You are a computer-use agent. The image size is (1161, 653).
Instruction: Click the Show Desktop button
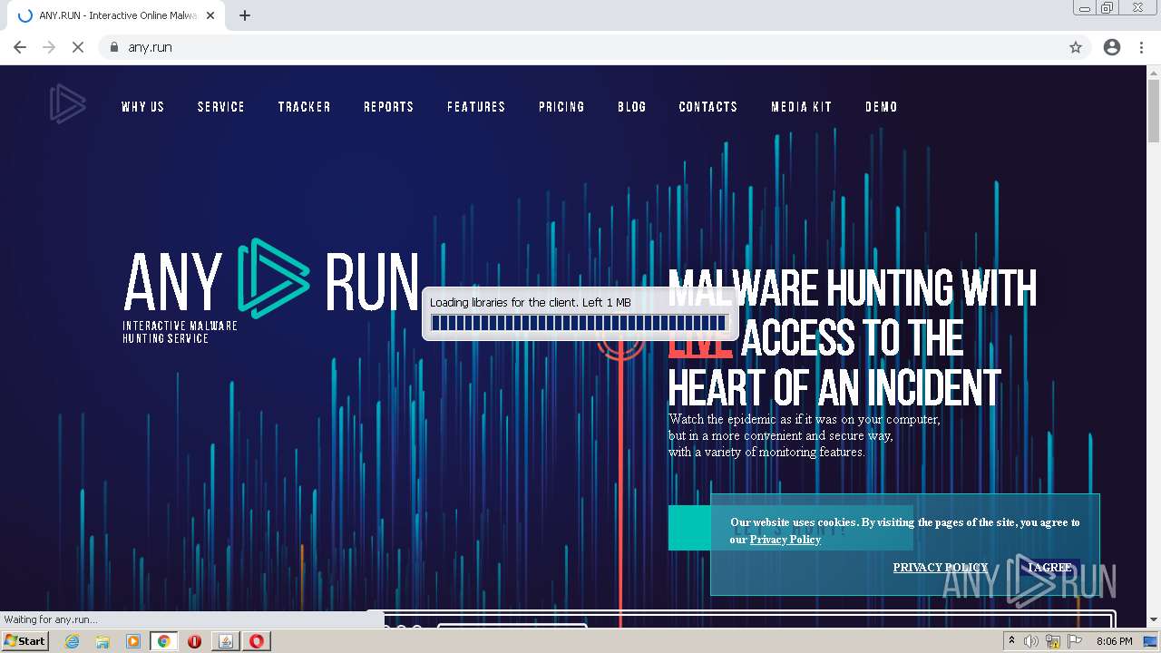tap(1152, 641)
